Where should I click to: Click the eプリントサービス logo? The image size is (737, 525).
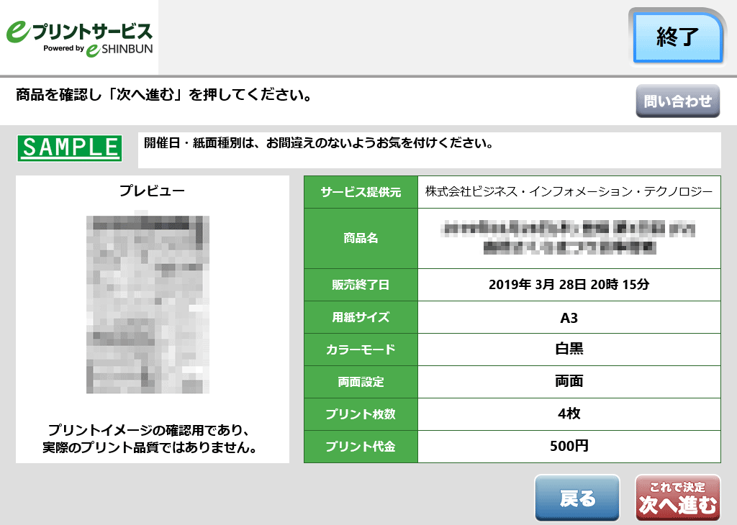coord(79,39)
